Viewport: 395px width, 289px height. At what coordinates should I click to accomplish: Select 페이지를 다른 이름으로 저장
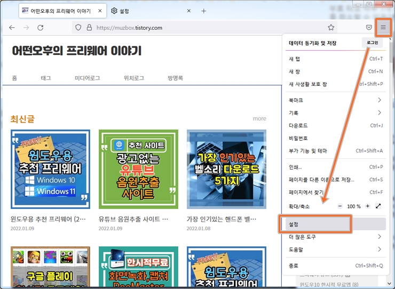pos(336,180)
